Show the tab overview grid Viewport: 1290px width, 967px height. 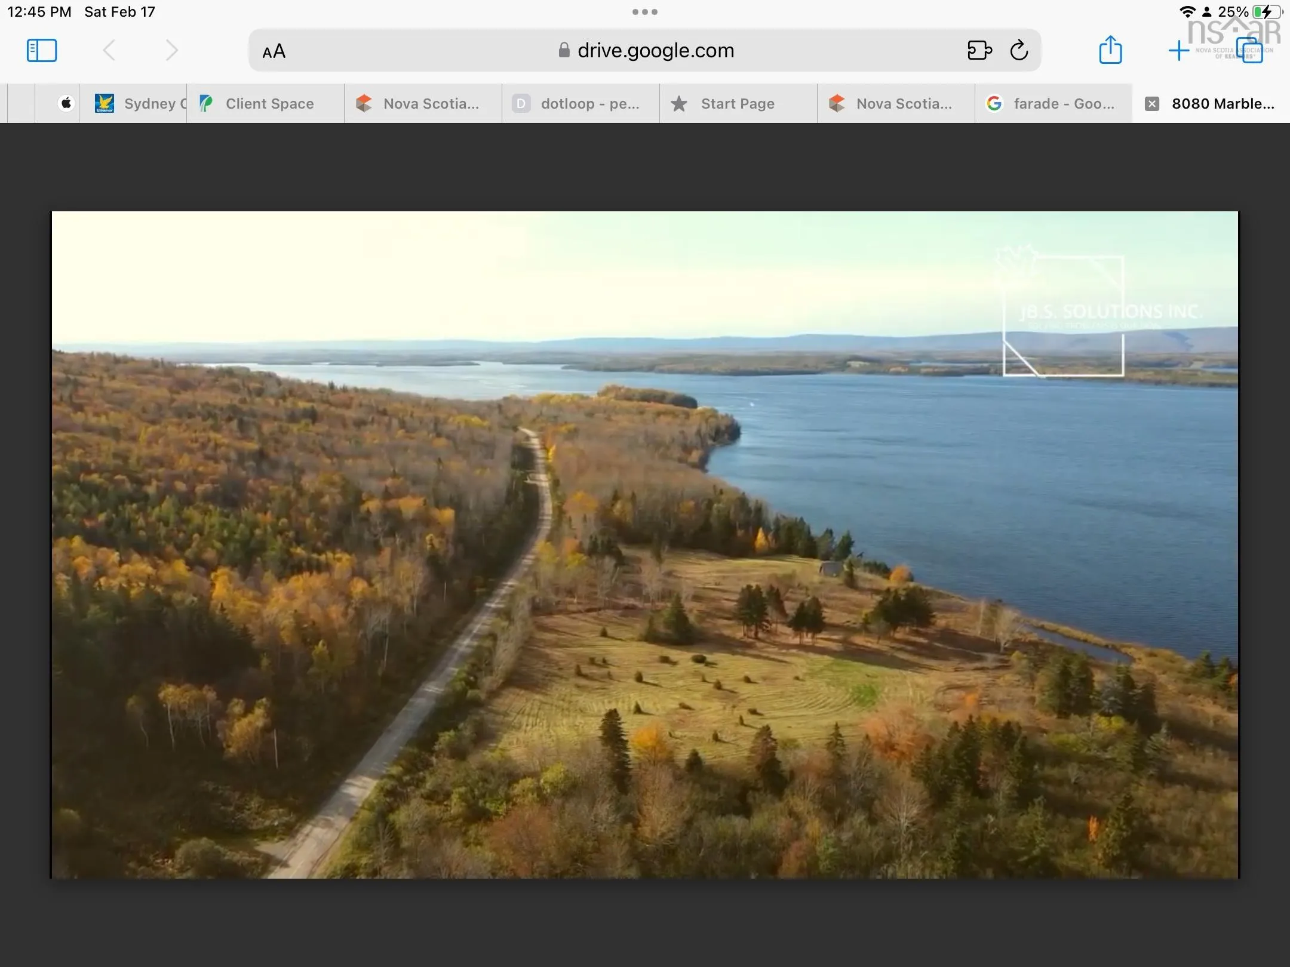[1250, 50]
